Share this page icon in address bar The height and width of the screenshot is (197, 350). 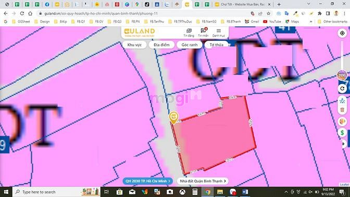pos(260,14)
